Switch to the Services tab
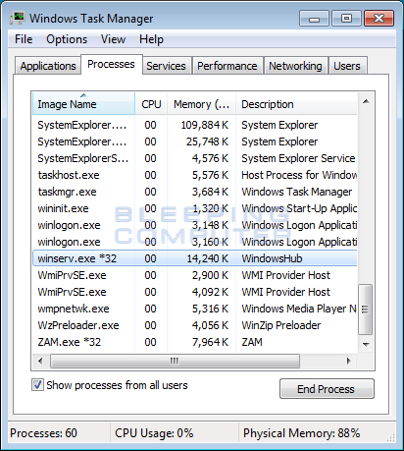 click(x=166, y=66)
